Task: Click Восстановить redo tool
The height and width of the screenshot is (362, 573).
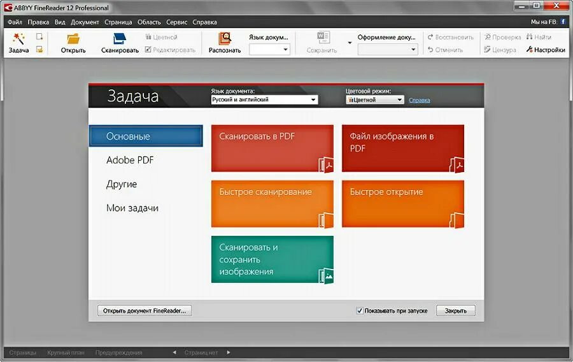Action: (450, 37)
